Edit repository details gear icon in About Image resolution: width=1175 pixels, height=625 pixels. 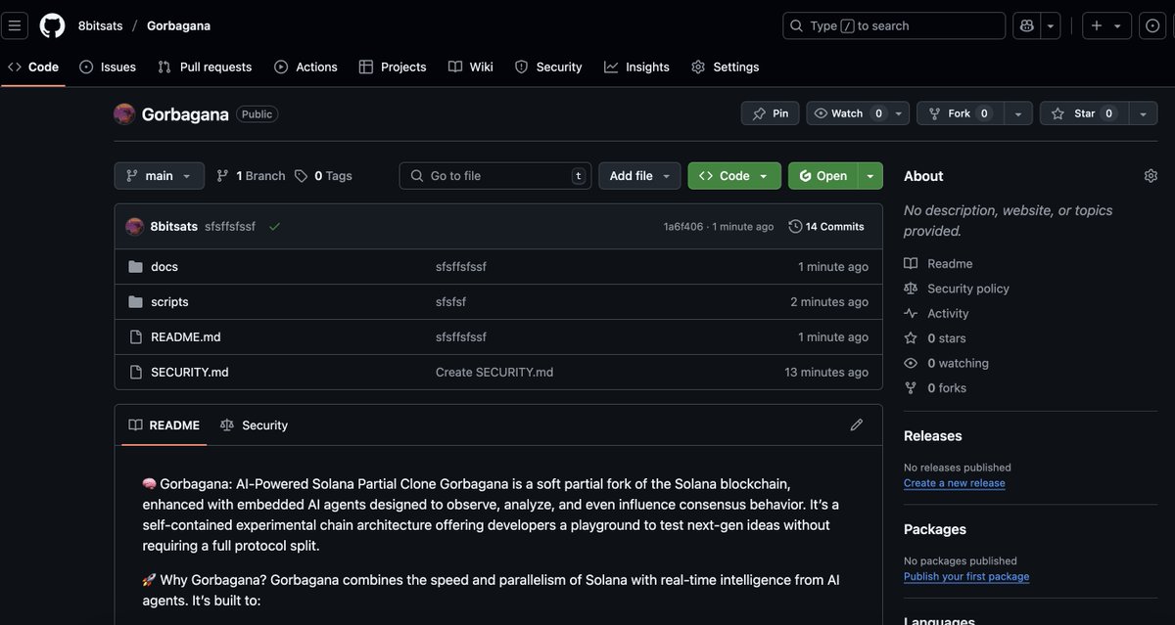(1151, 176)
